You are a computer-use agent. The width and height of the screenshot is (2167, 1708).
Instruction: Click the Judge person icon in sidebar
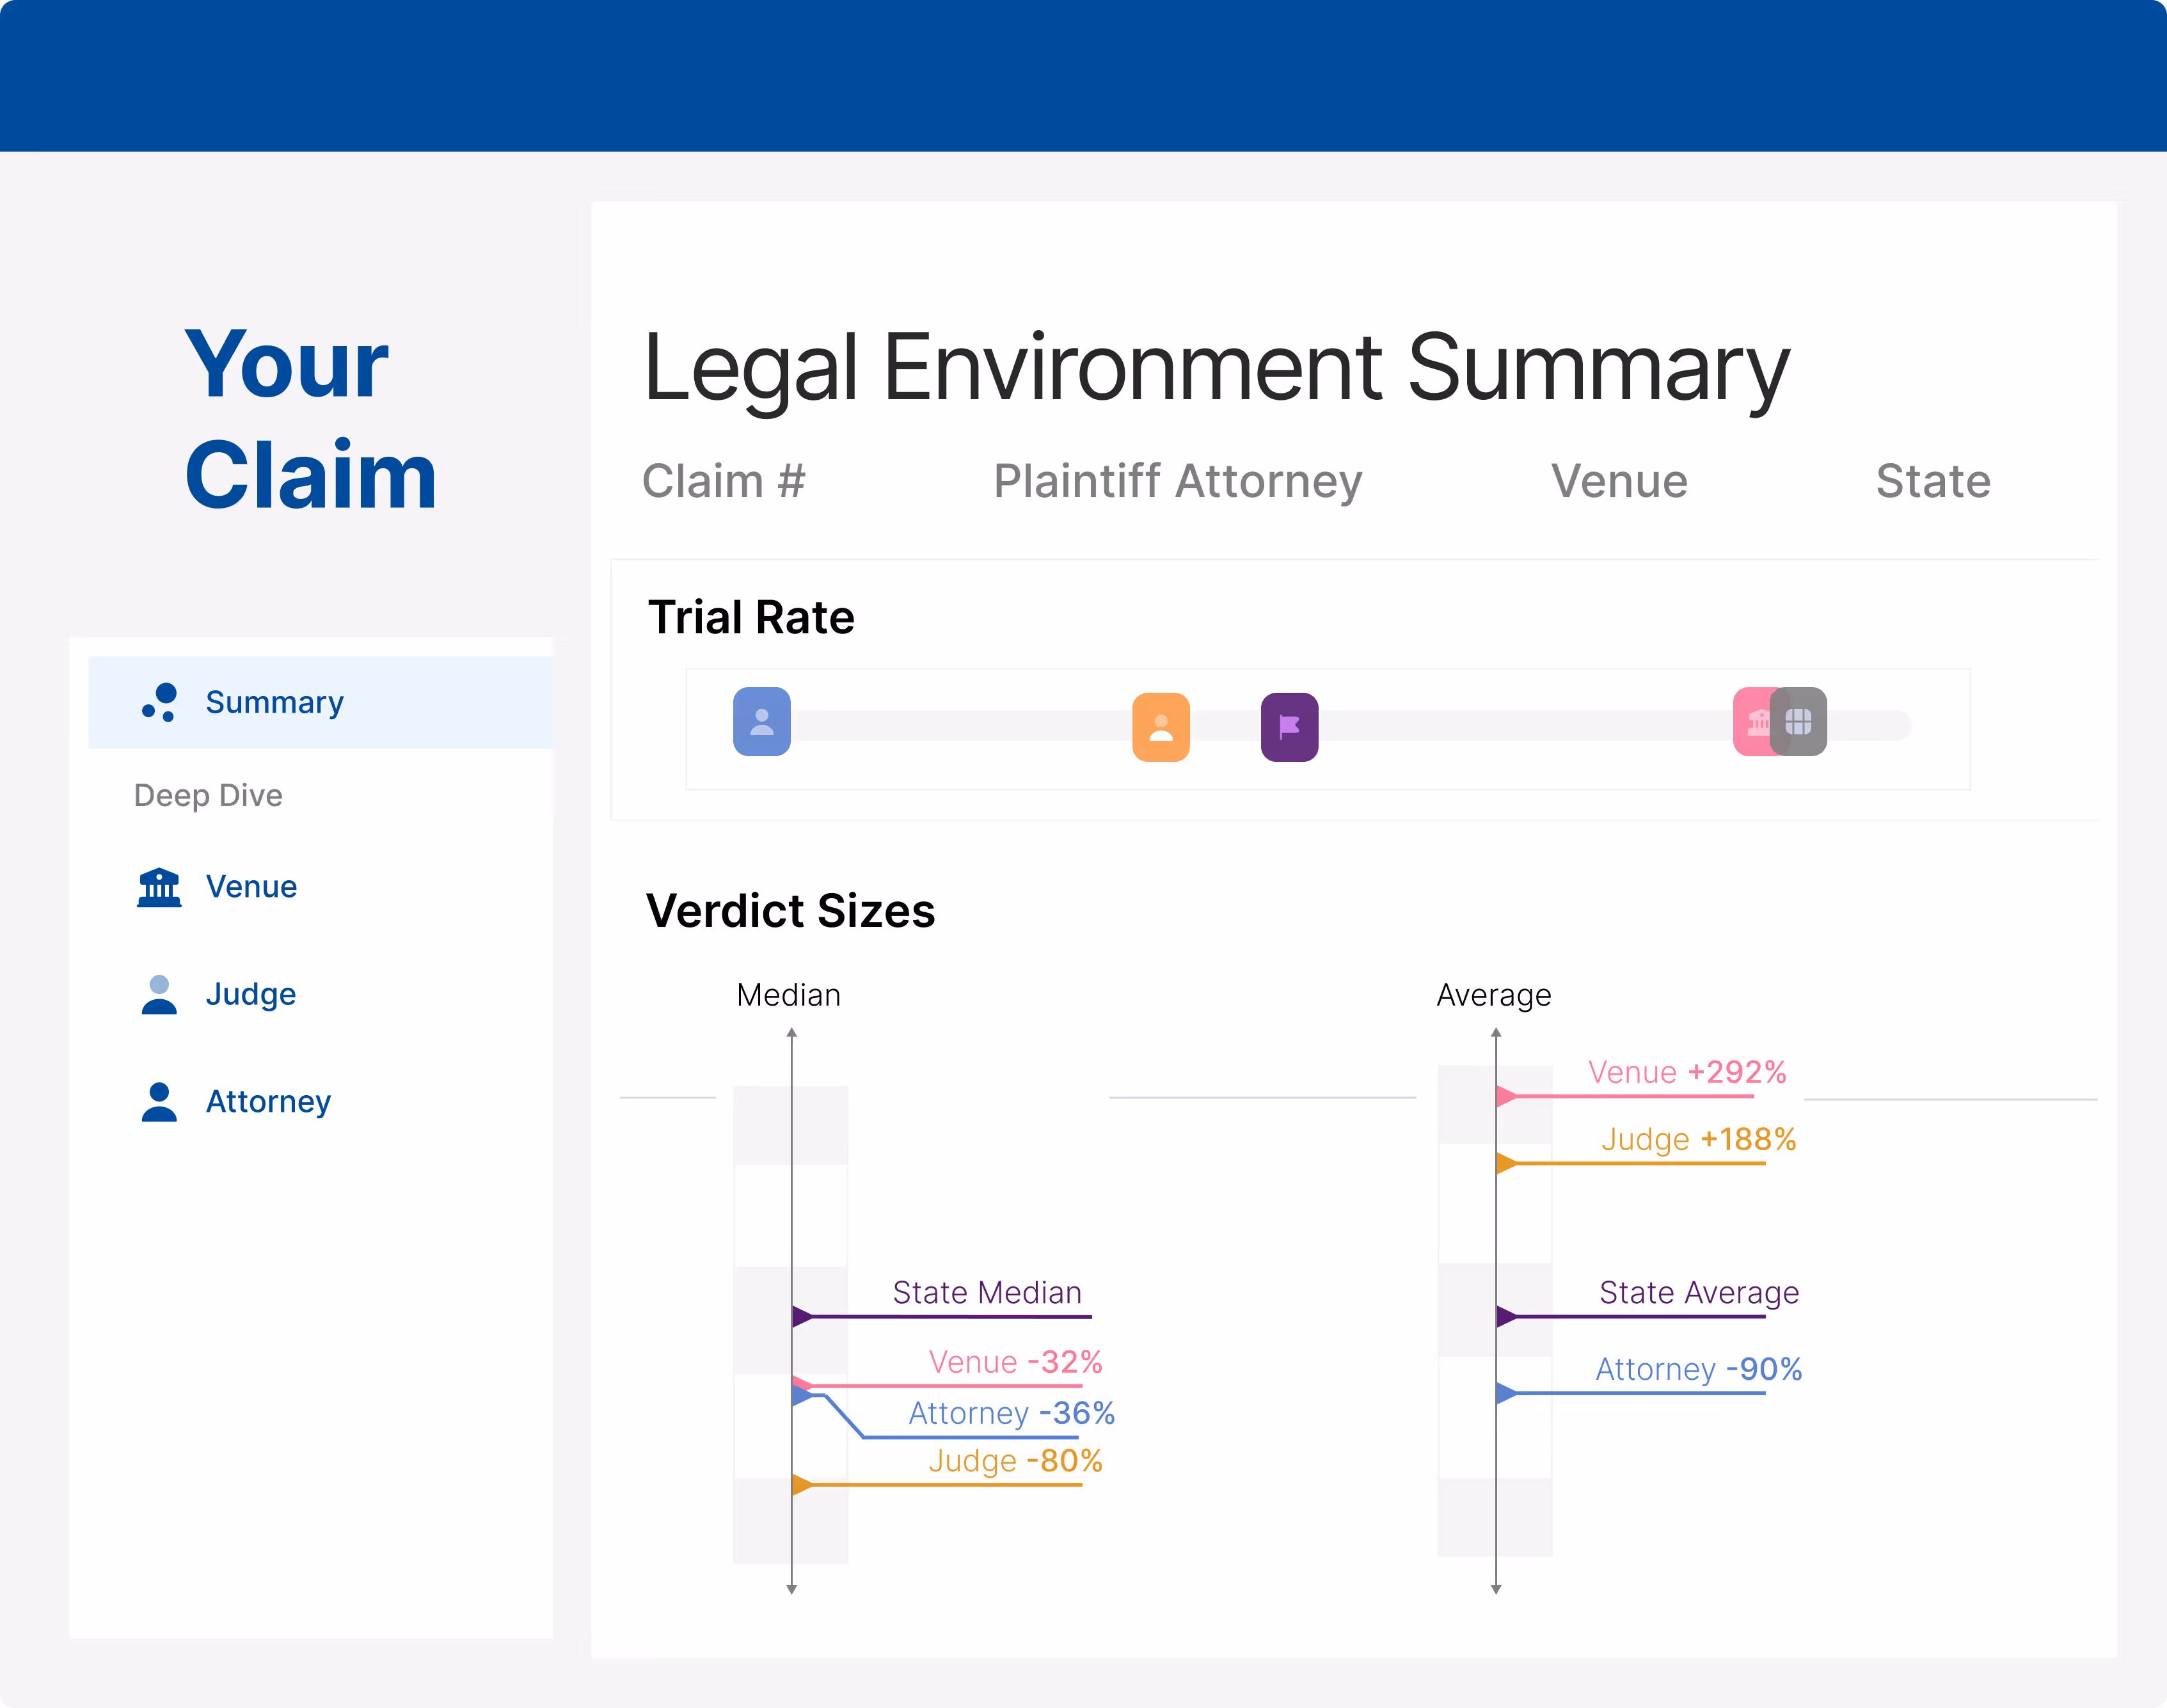tap(159, 994)
